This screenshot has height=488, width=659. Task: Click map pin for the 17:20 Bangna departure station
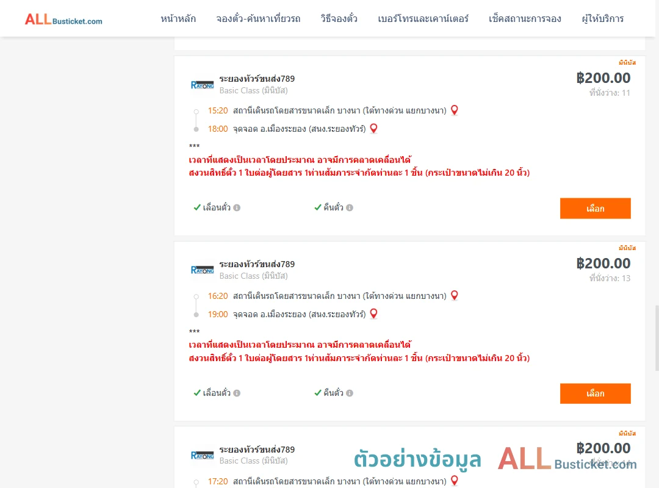pyautogui.click(x=455, y=481)
